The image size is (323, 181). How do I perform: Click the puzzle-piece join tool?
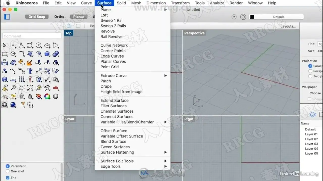point(22,62)
